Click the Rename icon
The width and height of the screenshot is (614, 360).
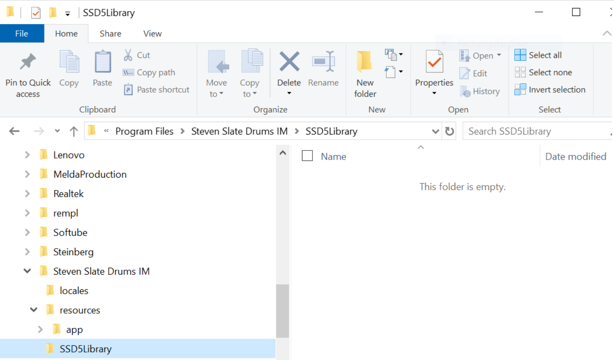(324, 61)
